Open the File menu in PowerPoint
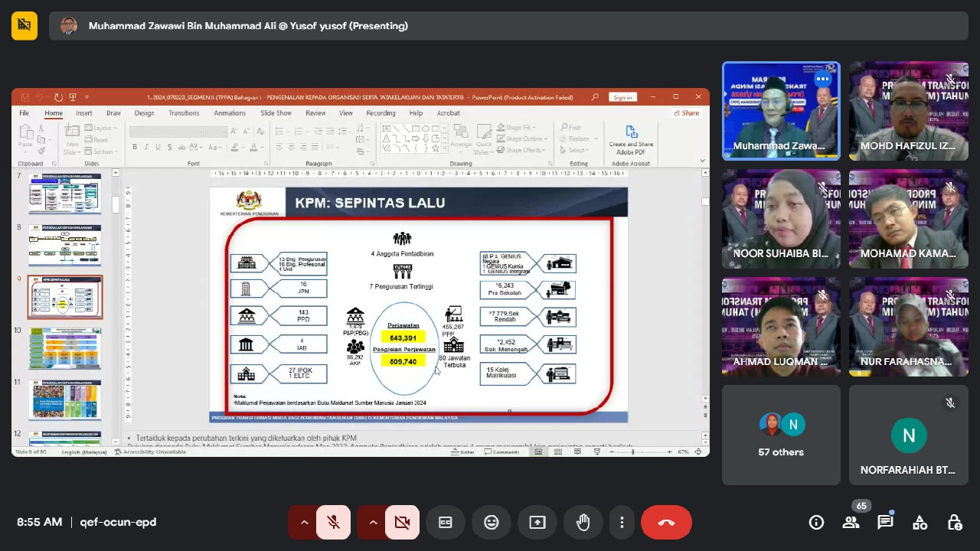Screen dimensions: 980x551 point(24,113)
